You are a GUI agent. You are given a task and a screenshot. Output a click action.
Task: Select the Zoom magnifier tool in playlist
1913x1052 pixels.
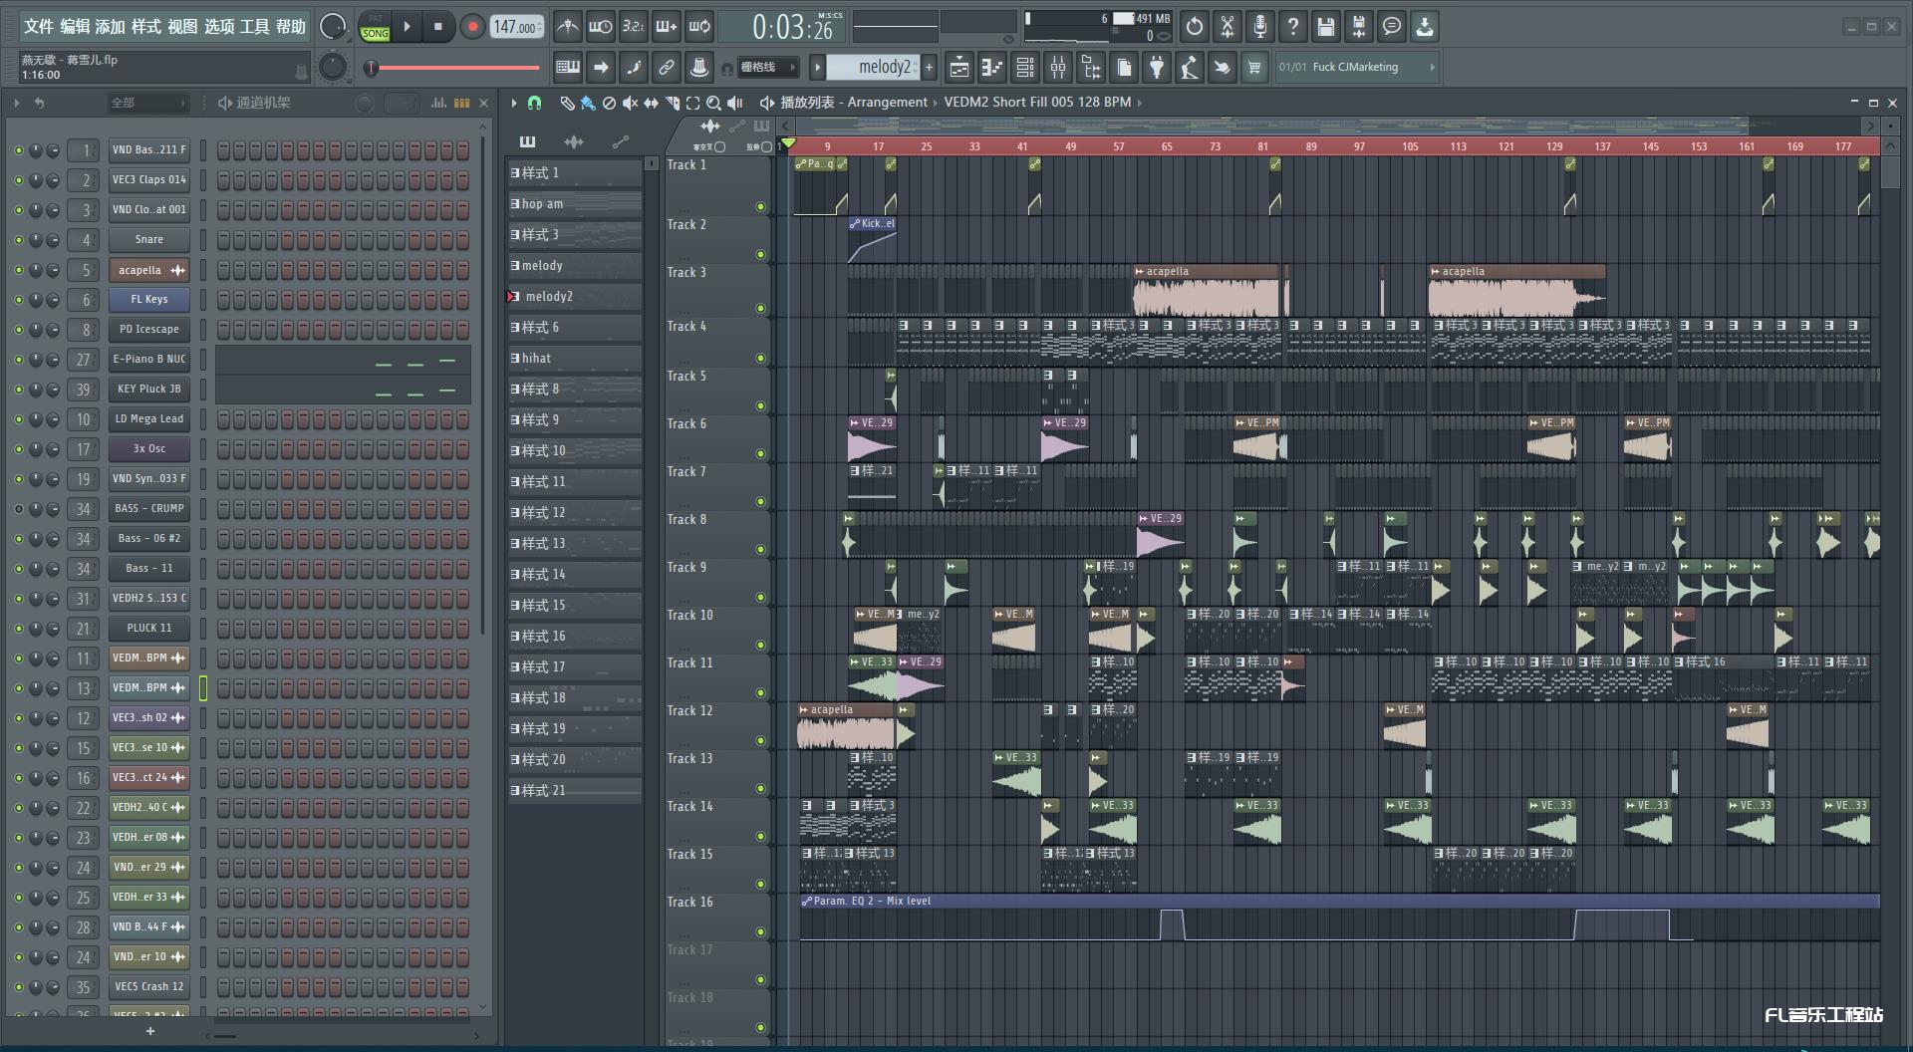[713, 103]
